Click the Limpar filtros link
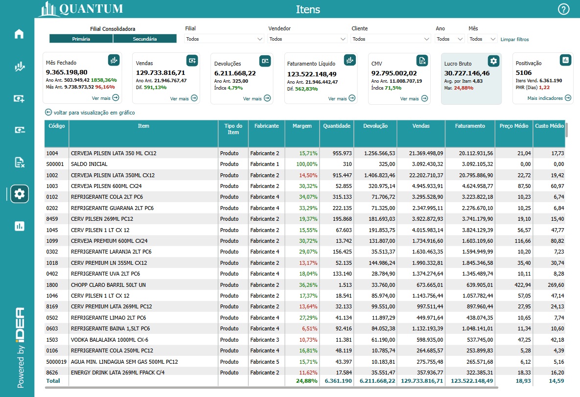This screenshot has width=580, height=397. coord(514,40)
